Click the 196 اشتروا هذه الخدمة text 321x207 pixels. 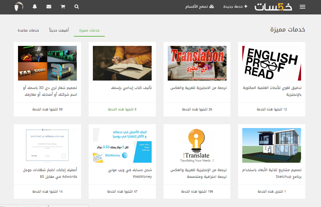[x=197, y=192]
